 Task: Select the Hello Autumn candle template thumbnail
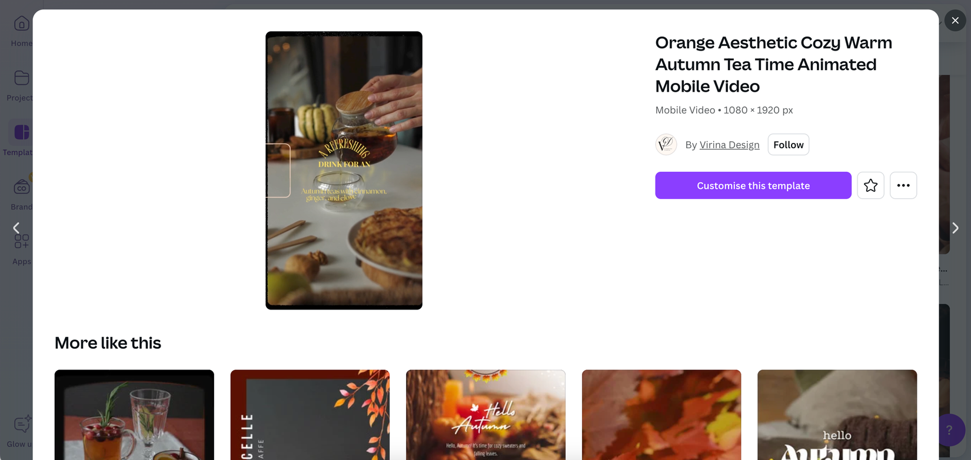point(485,415)
